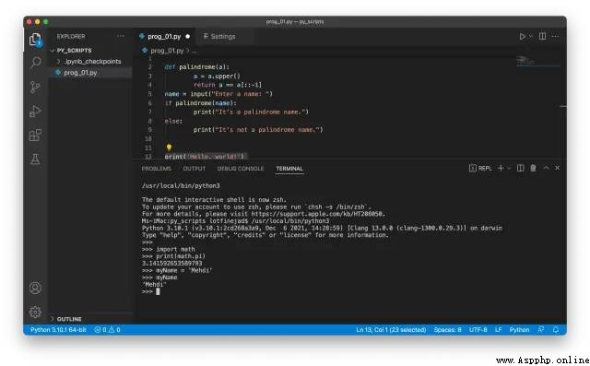Open the Explorer view in activity bar

(x=35, y=39)
